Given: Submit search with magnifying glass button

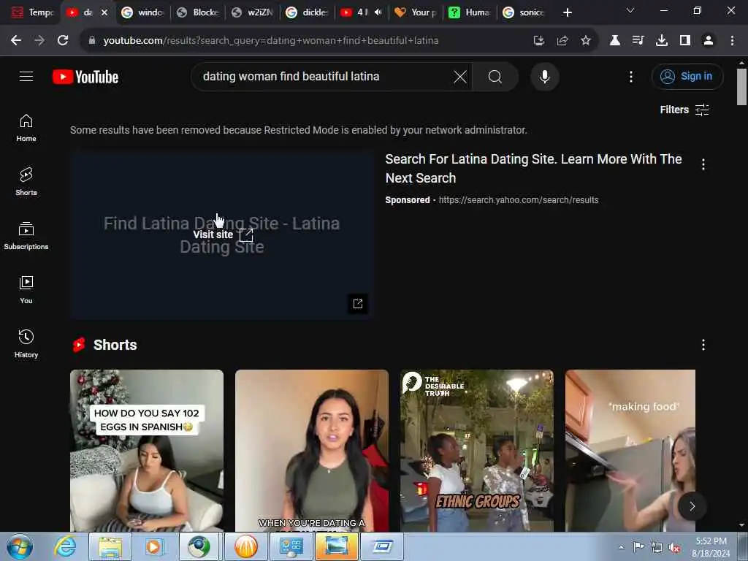Looking at the screenshot, I should (495, 76).
